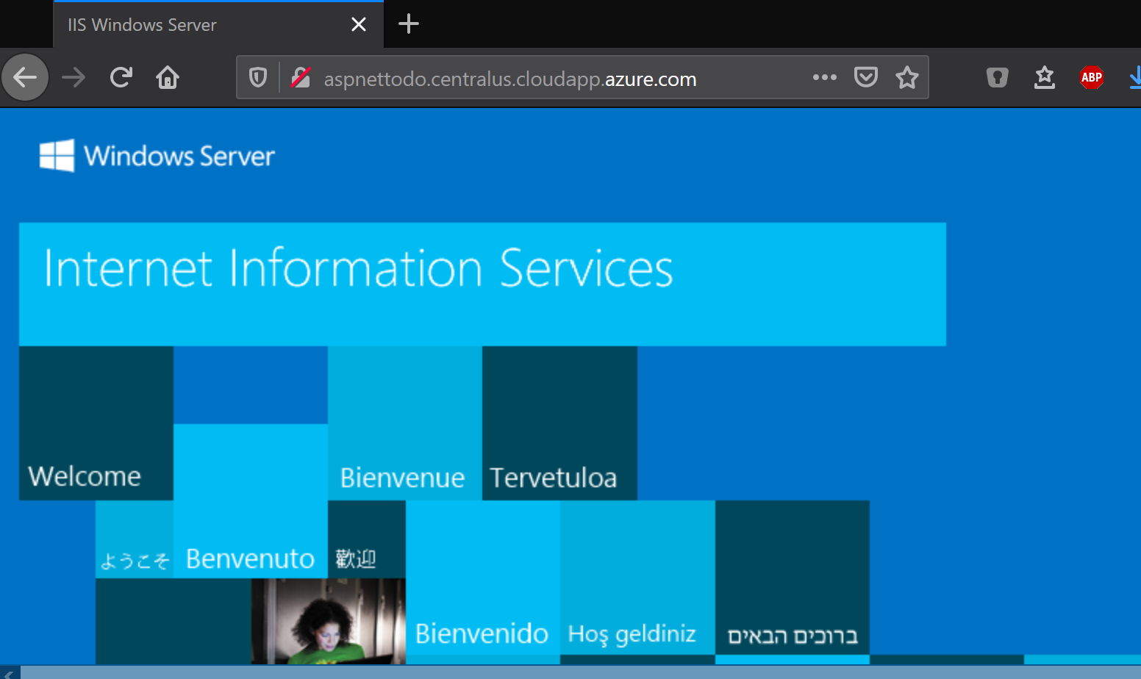
Task: Open the bookmarks star tray extension
Action: (x=1045, y=77)
